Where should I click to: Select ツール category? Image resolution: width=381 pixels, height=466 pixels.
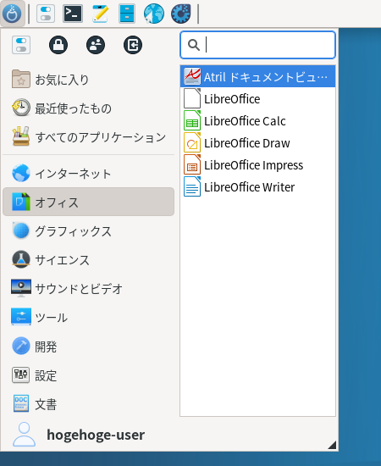pos(89,317)
